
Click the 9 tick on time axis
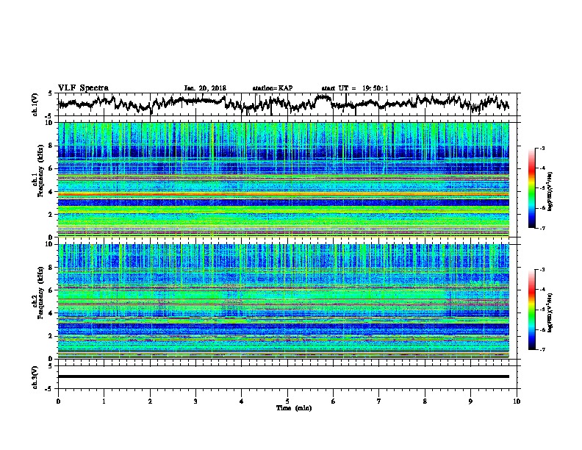point(470,401)
